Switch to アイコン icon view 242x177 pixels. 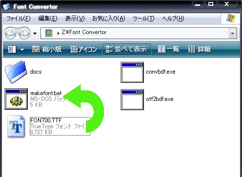pyautogui.click(x=84, y=49)
